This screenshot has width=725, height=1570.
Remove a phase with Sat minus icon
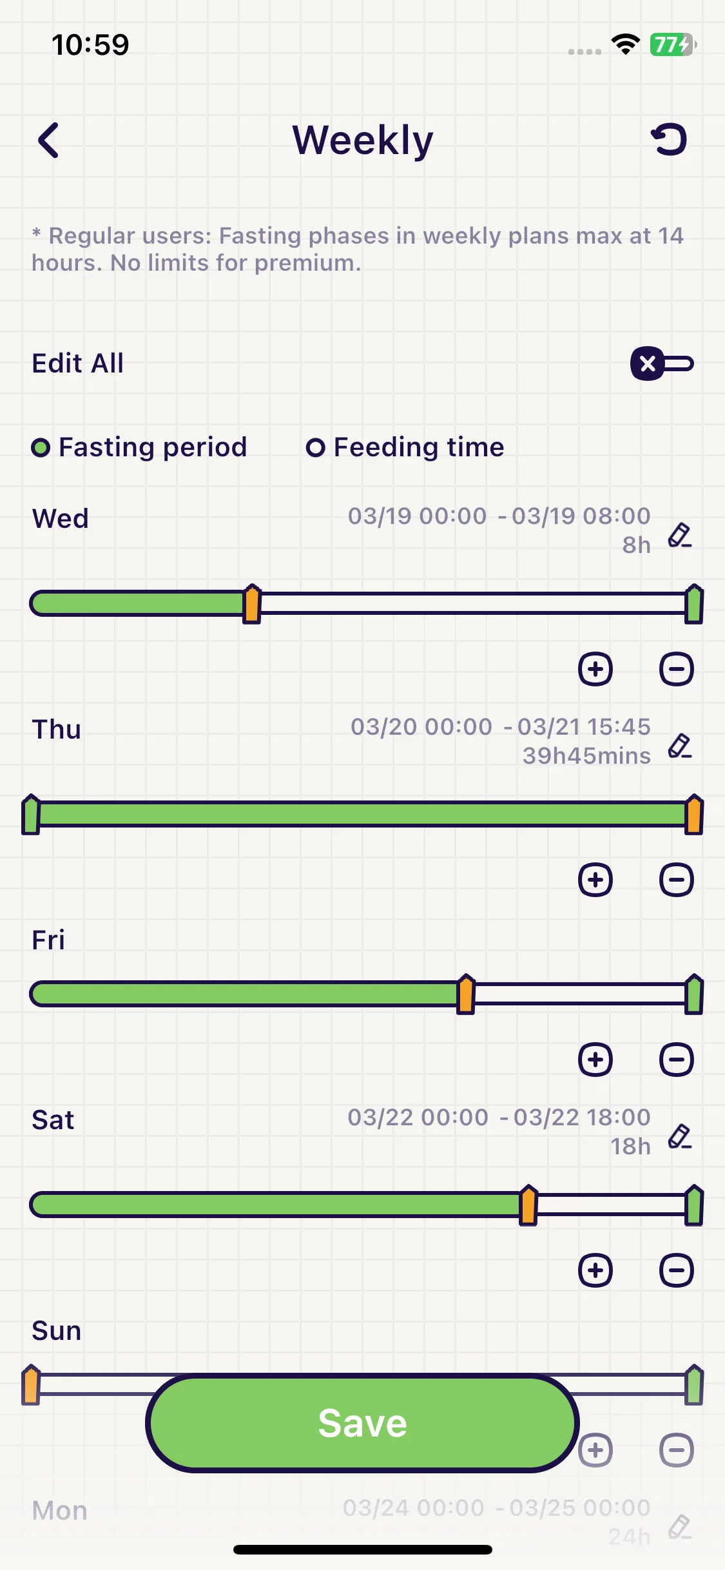[x=677, y=1270]
